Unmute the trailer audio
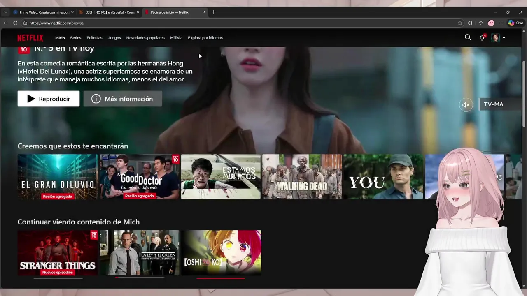Viewport: 527px width, 296px height. click(x=466, y=105)
